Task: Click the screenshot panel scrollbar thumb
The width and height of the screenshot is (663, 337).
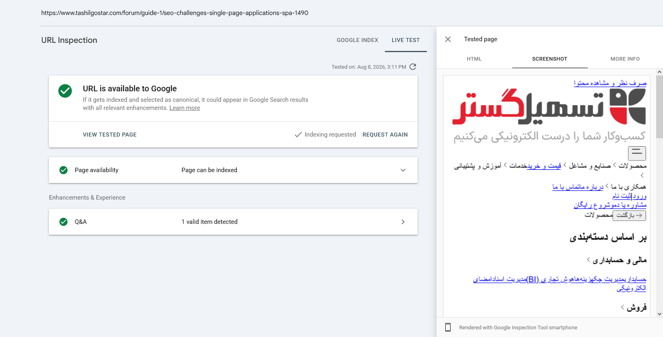Action: point(659,107)
